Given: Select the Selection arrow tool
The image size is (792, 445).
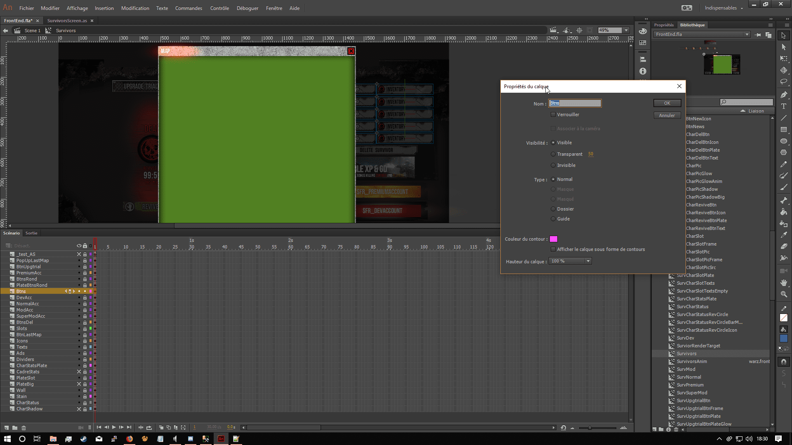Looking at the screenshot, I should pyautogui.click(x=784, y=35).
